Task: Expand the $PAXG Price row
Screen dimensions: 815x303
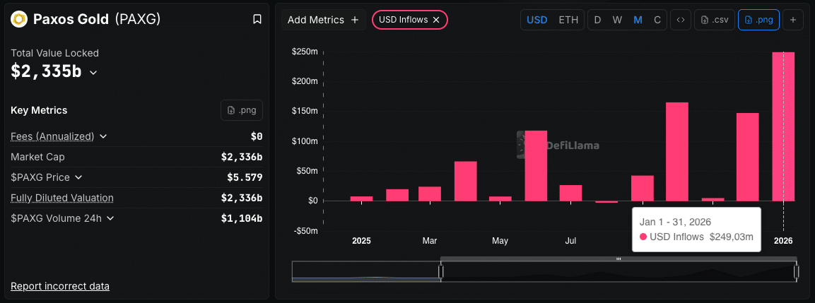Action: (78, 177)
